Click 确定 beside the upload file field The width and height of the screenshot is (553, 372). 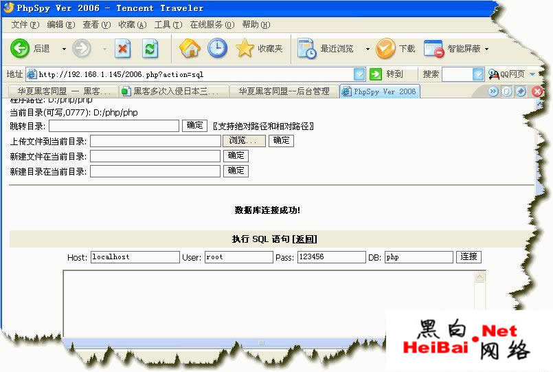pyautogui.click(x=281, y=140)
